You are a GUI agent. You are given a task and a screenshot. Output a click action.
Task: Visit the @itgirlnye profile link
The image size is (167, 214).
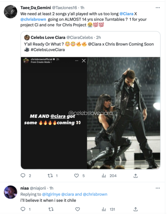pyautogui.click(x=51, y=194)
